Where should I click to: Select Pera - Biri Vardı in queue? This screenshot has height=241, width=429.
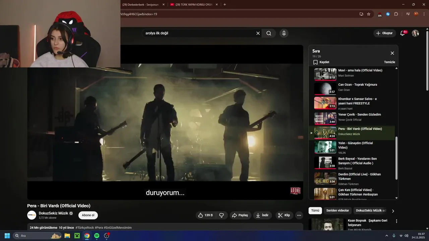pos(352,133)
